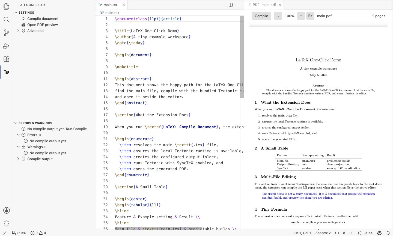Image resolution: width=393 pixels, height=236 pixels.
Task: Open the Run and Debug view icon
Action: [7, 46]
